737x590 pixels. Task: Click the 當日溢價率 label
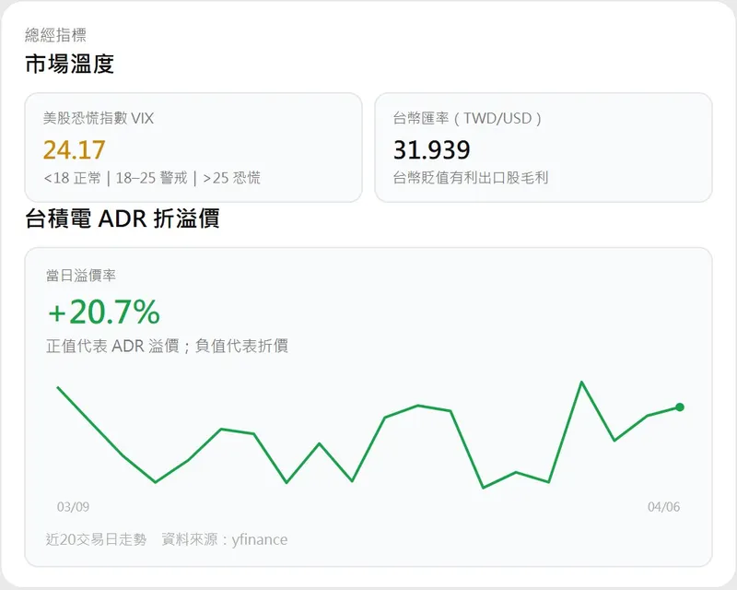click(x=81, y=276)
